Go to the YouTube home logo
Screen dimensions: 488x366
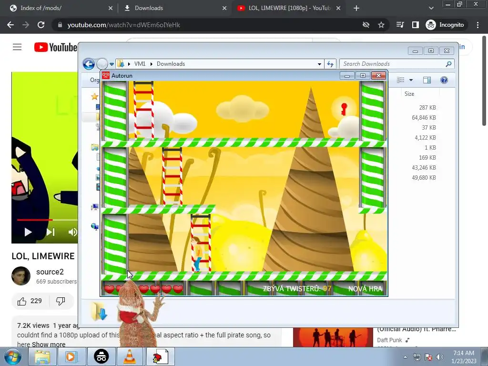pos(55,47)
